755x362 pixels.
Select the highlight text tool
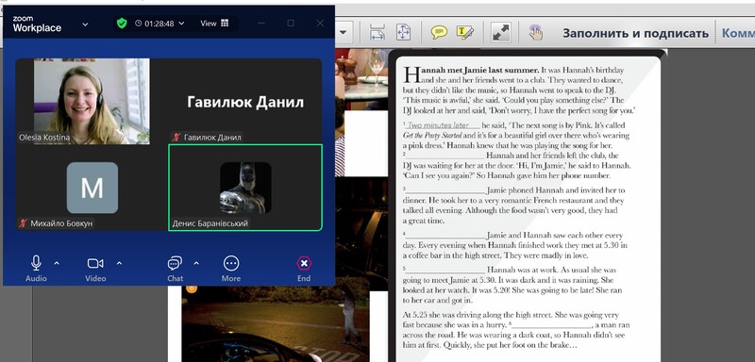(x=464, y=32)
